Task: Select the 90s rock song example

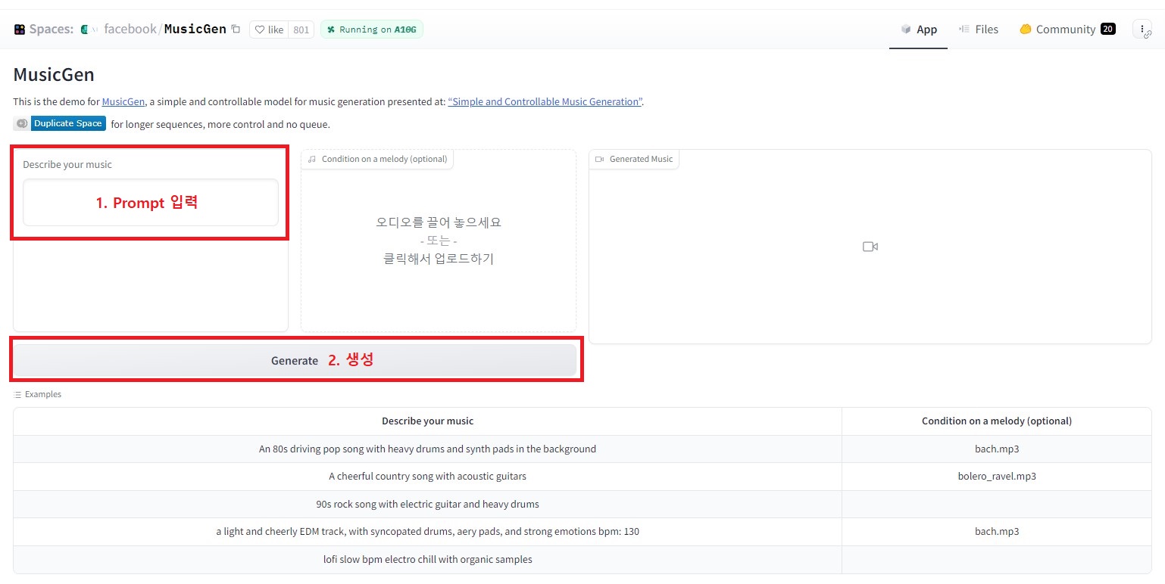Action: 427,504
